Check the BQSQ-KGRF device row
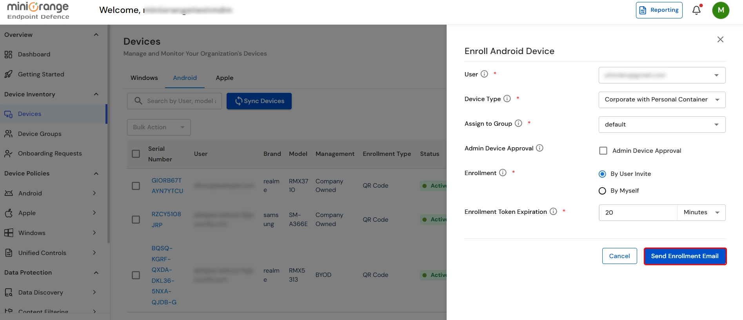 136,275
